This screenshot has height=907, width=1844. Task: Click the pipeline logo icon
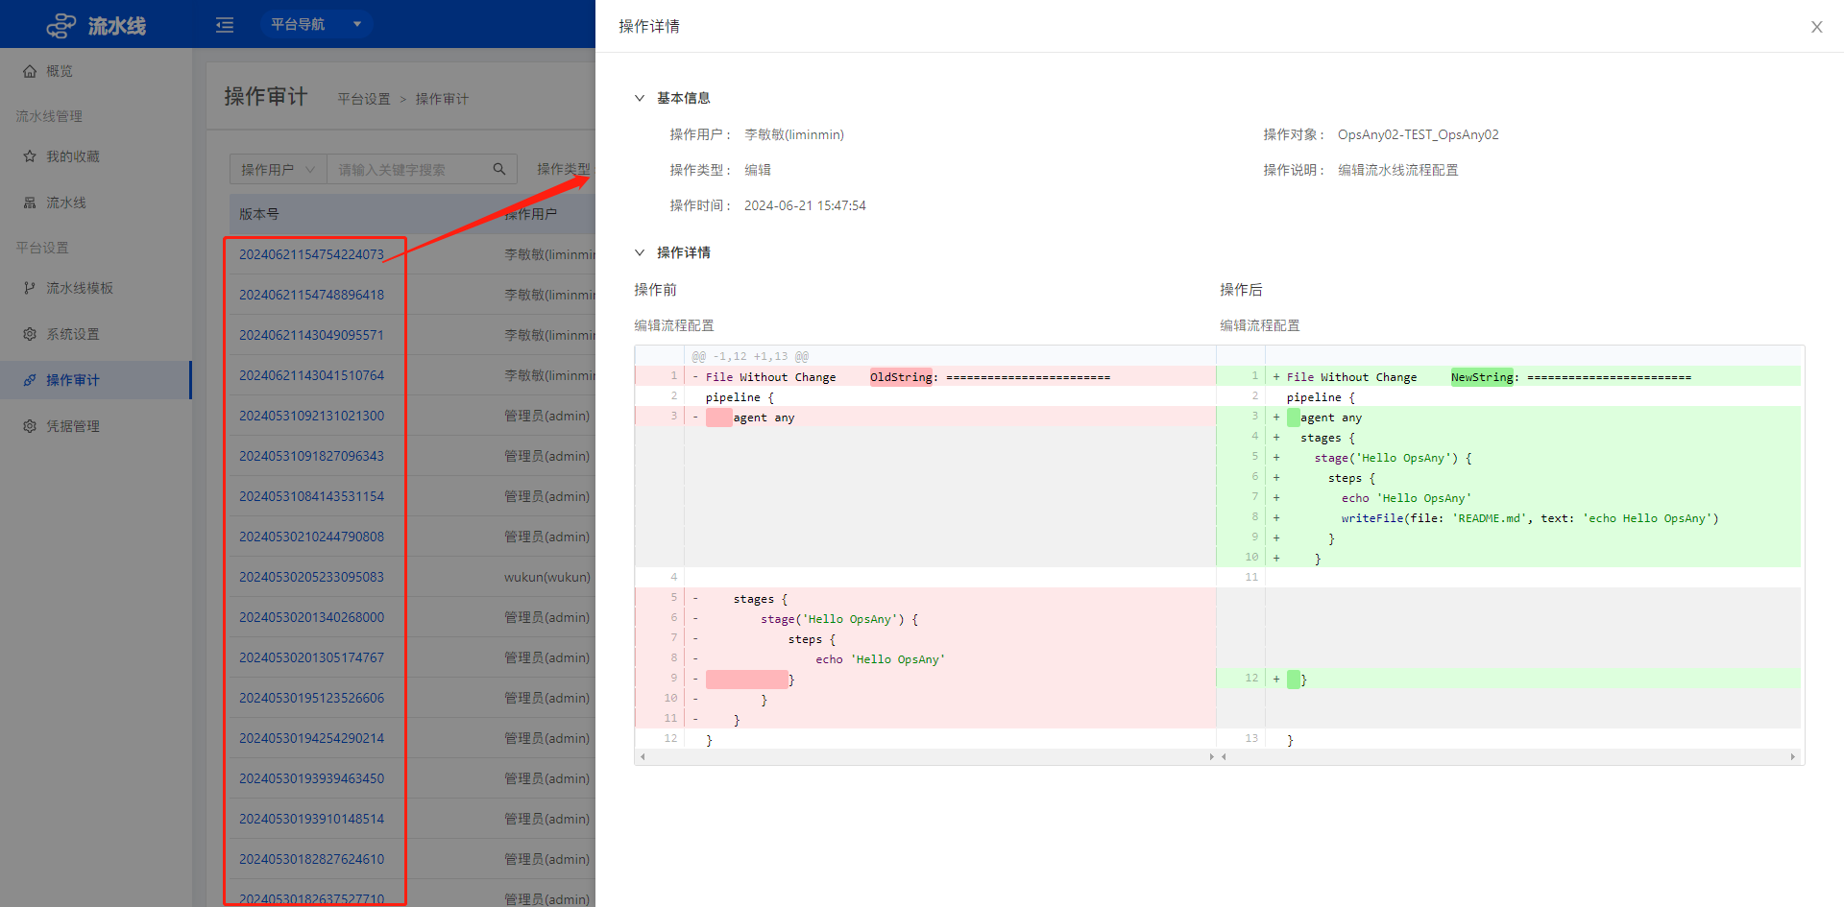point(61,25)
